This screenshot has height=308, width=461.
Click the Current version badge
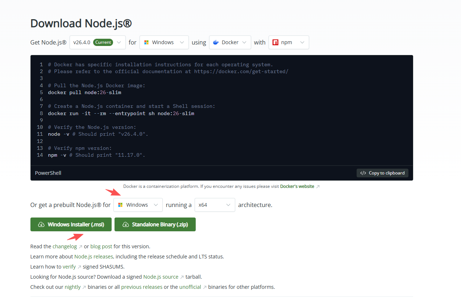(103, 42)
